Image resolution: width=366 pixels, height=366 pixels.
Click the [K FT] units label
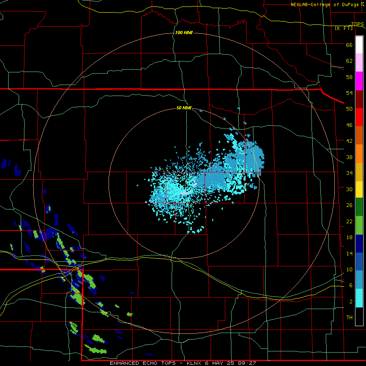(344, 28)
